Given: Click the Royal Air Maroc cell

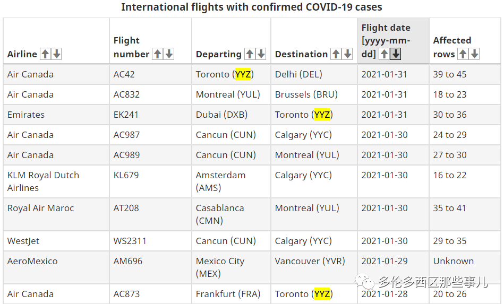Looking at the screenshot, I should [x=56, y=214].
